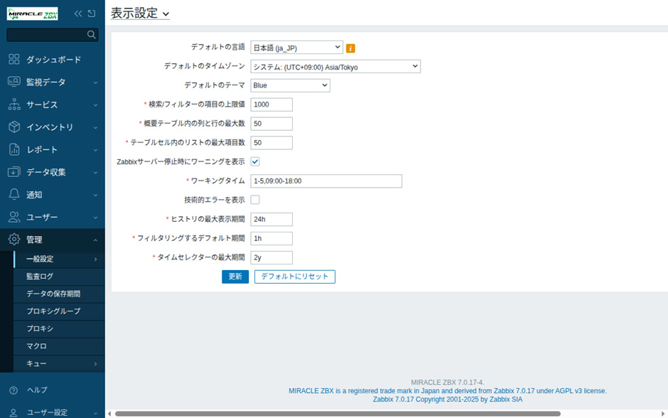Enable 技術的エラーを表示 checkbox

click(255, 200)
